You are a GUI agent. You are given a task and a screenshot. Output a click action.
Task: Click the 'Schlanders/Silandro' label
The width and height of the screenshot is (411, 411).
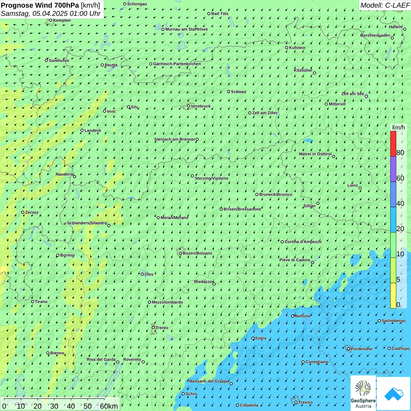87,223
